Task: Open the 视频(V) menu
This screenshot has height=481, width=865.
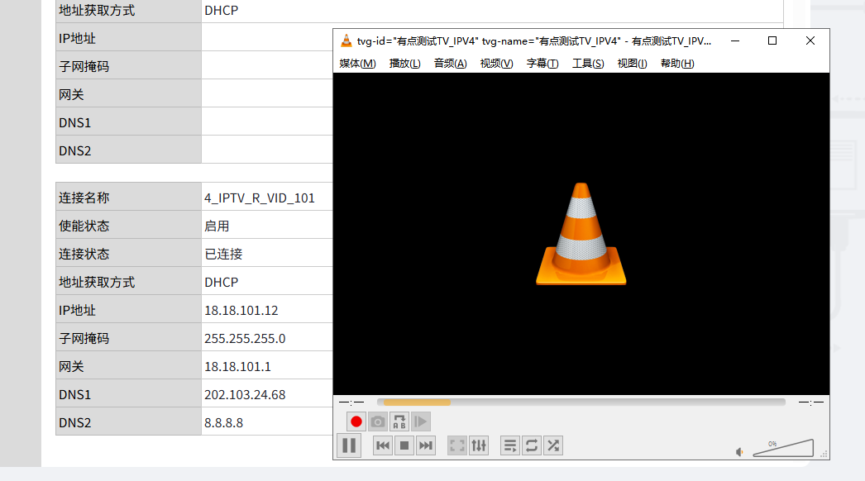Action: pos(496,64)
